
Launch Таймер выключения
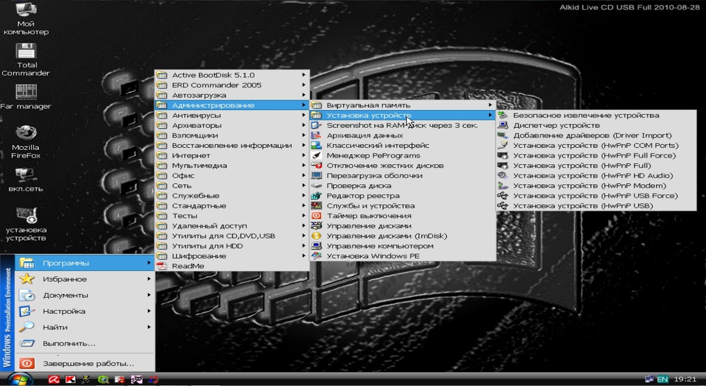click(402, 216)
